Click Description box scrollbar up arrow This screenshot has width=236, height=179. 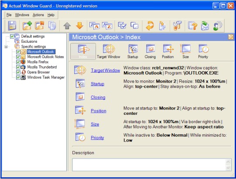(x=228, y=162)
